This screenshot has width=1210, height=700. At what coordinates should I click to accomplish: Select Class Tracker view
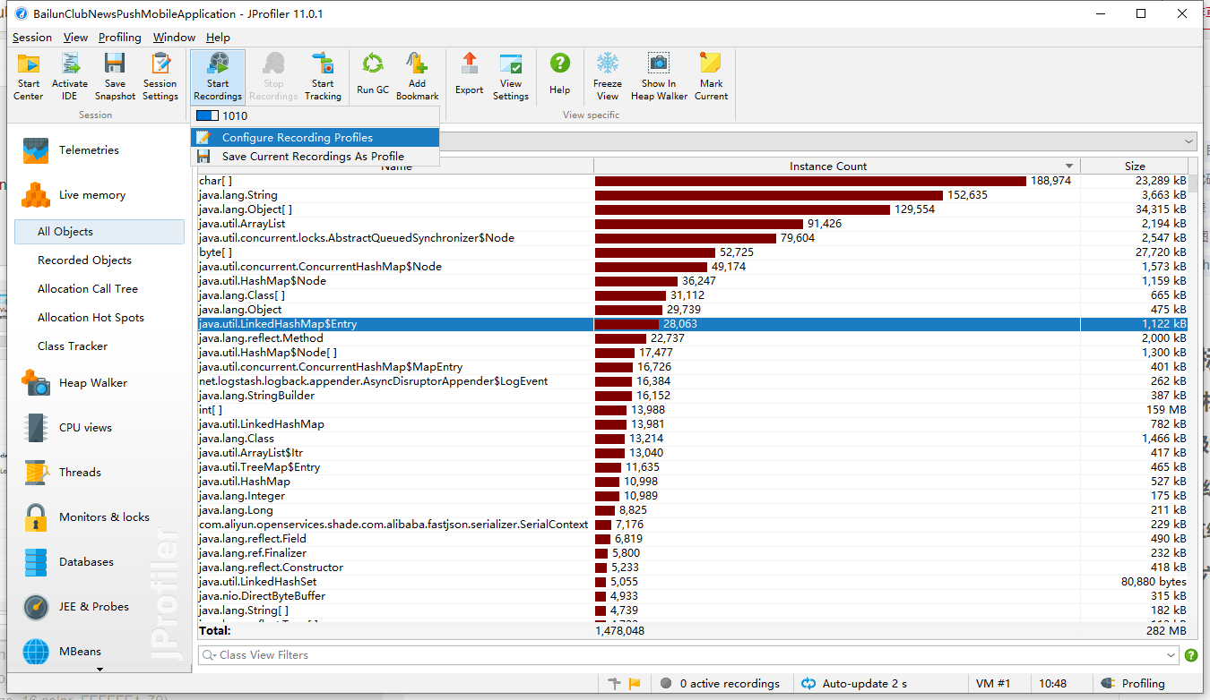point(99,346)
